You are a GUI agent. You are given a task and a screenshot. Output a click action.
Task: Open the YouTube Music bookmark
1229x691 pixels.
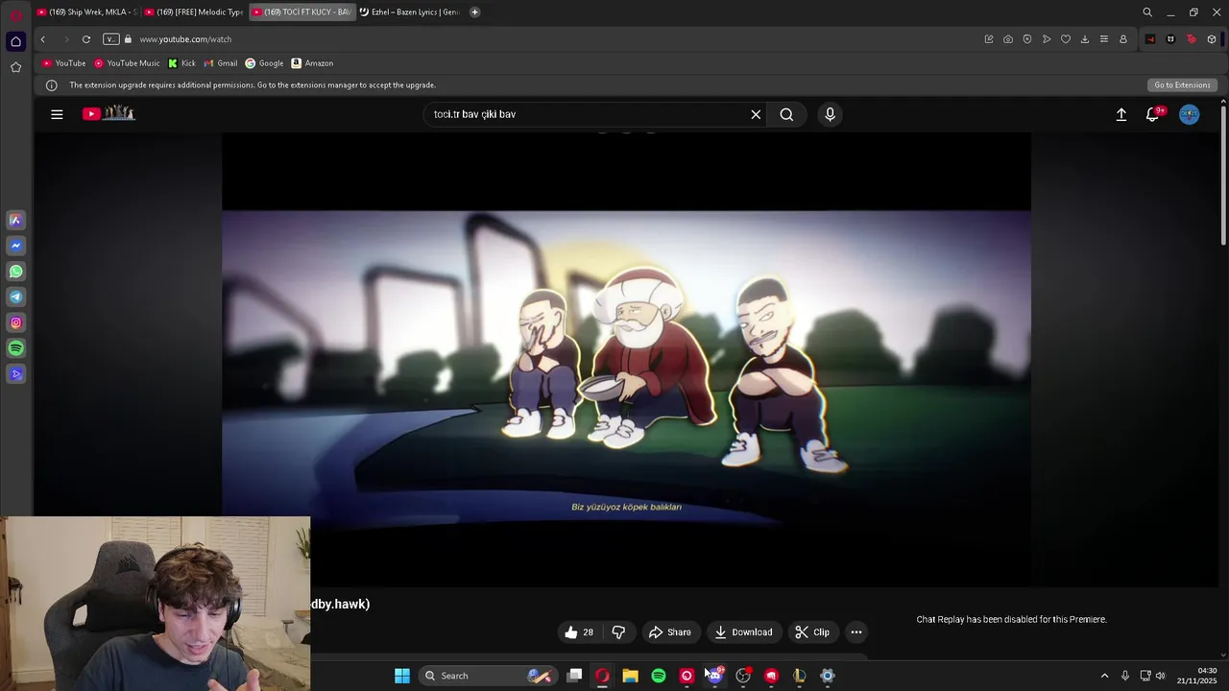(x=127, y=63)
